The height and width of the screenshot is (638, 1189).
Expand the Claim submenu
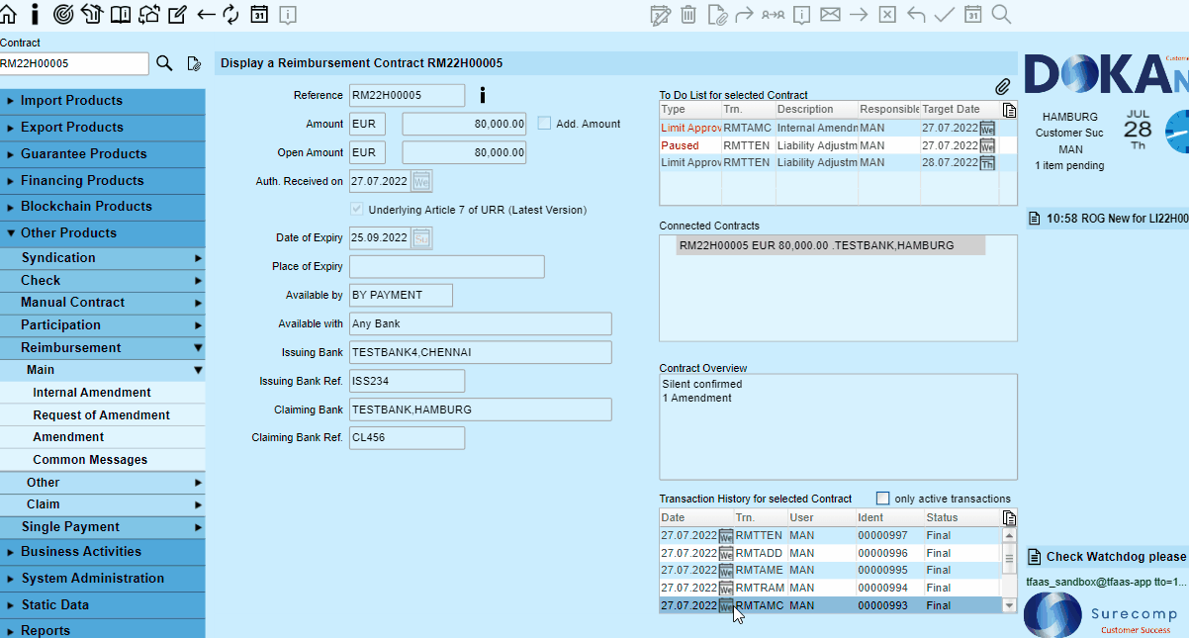point(103,504)
